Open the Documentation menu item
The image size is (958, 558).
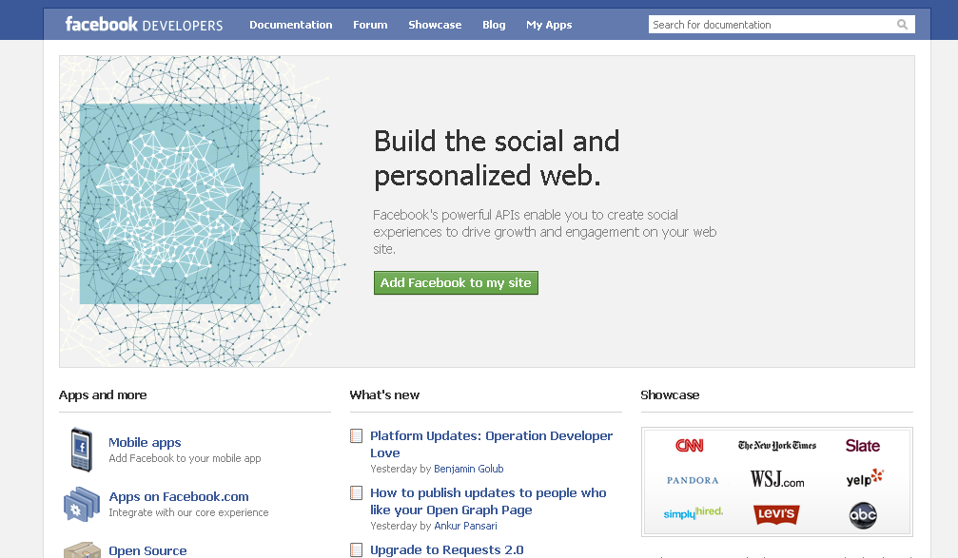[291, 25]
